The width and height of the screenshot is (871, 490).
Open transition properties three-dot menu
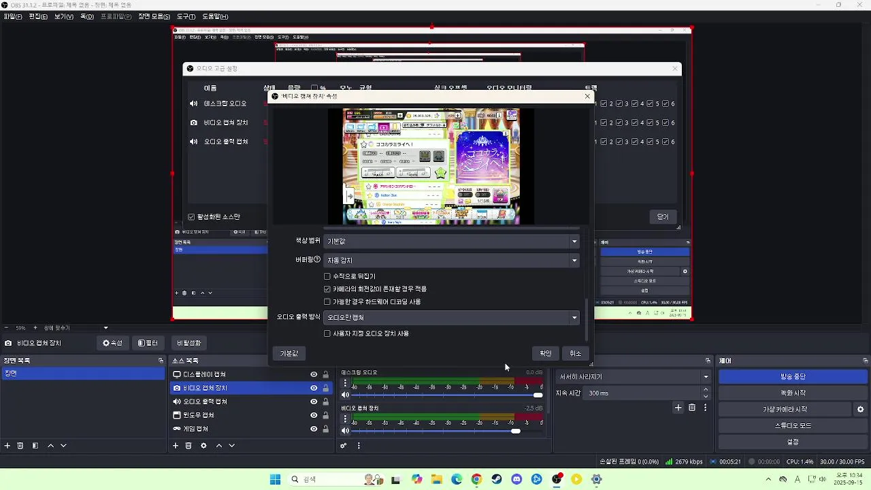706,408
